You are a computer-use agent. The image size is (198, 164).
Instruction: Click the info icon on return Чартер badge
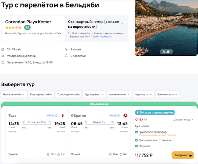click(x=118, y=116)
